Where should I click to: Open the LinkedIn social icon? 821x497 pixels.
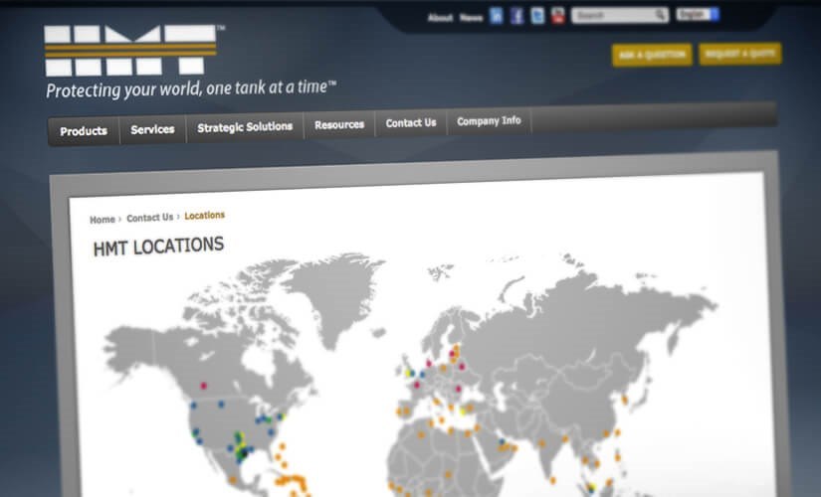click(x=496, y=16)
